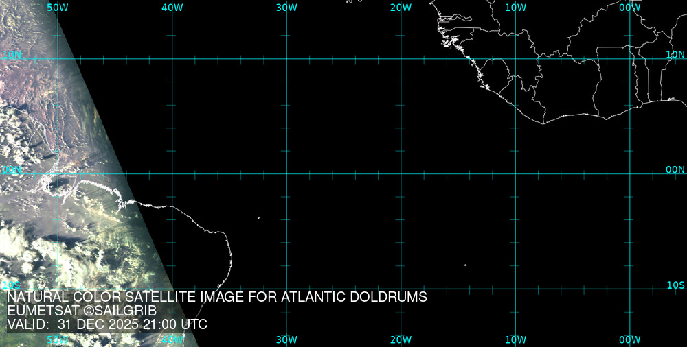
Task: Click the 50W longitude label at top
Action: (x=58, y=8)
